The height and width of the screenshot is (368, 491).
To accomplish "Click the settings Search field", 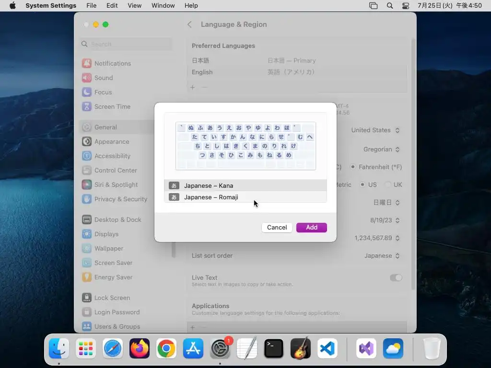I will tap(126, 44).
